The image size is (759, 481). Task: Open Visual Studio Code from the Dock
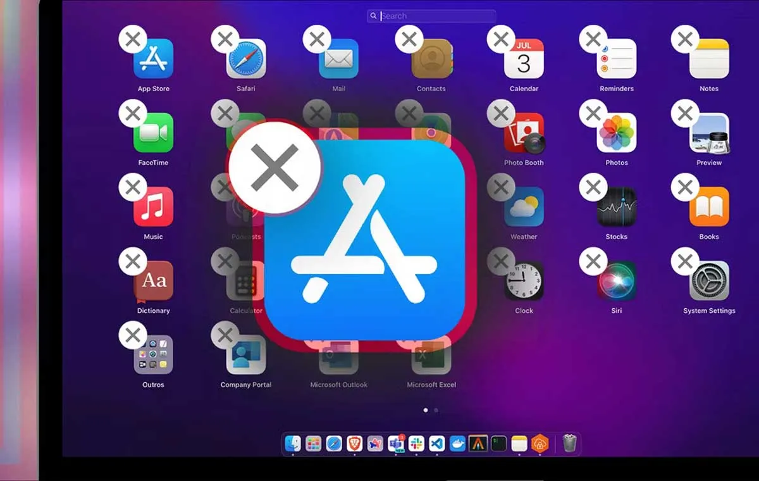click(437, 444)
